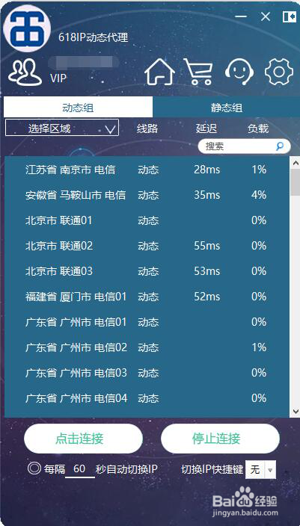This screenshot has width=300, height=526.
Task: Enable the 每隔60秒自动切换IP radio button
Action: pos(34,468)
